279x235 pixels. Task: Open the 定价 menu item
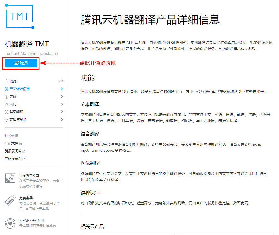[x=13, y=96]
